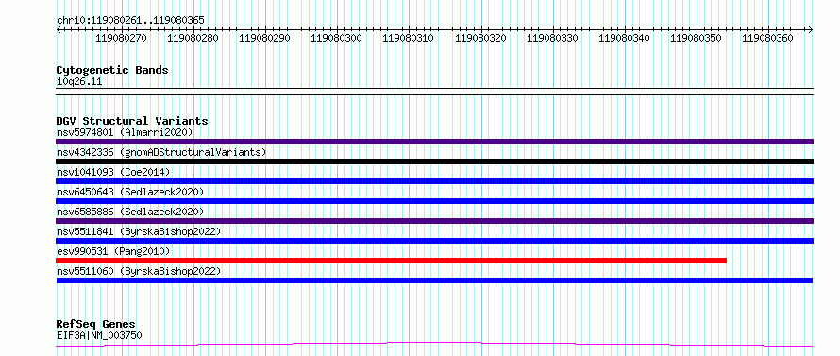840x356 pixels.
Task: Click ruler tick label 119080320
Action: coord(480,38)
